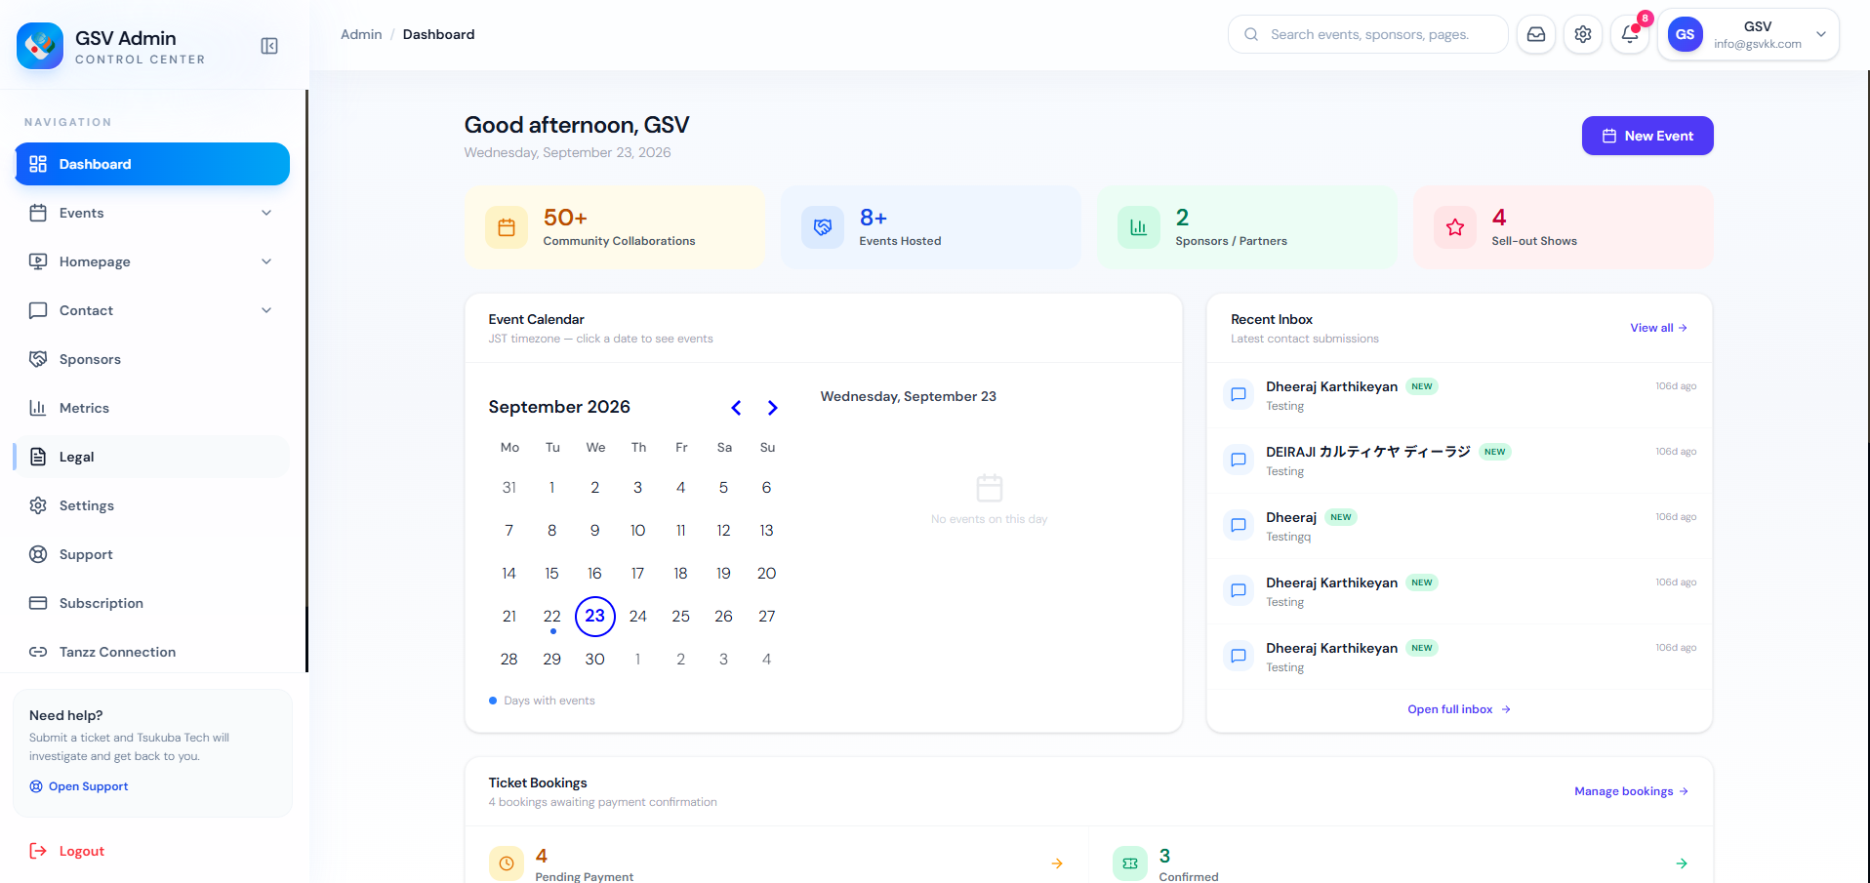Screen dimensions: 1870x883
Task: Select September 22 in calendar
Action: (552, 617)
